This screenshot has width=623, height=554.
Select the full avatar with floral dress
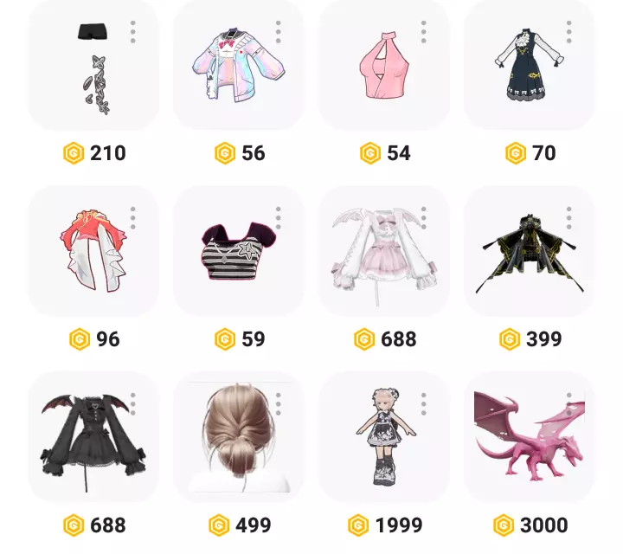tap(384, 437)
